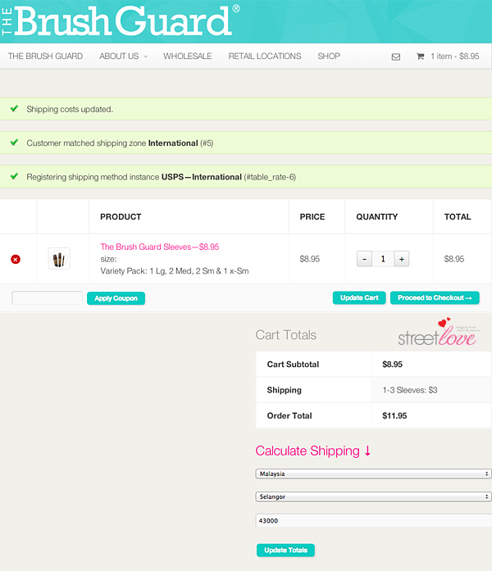Open the Selangor state dropdown
Image resolution: width=492 pixels, height=571 pixels.
(374, 496)
